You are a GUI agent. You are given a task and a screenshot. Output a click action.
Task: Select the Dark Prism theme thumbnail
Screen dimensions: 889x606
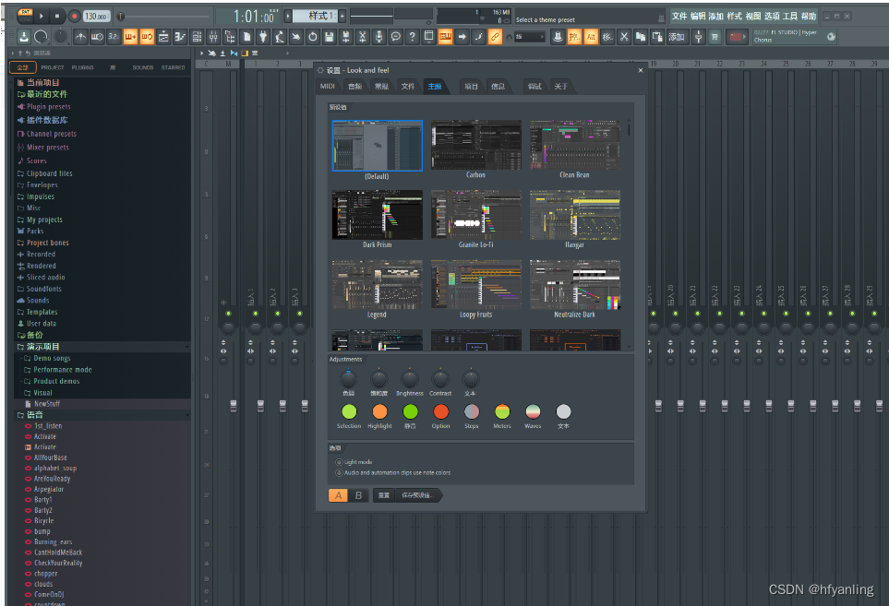[377, 216]
